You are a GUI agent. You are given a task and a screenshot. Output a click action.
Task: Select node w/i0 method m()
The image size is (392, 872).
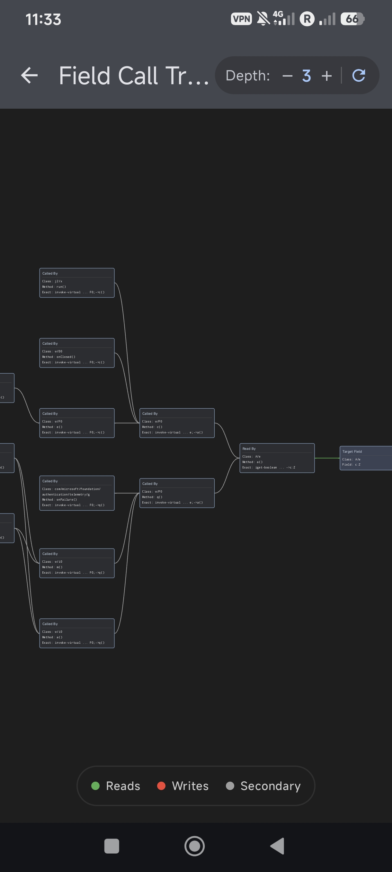[x=77, y=563]
